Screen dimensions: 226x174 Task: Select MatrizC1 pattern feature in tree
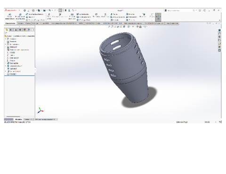point(12,74)
